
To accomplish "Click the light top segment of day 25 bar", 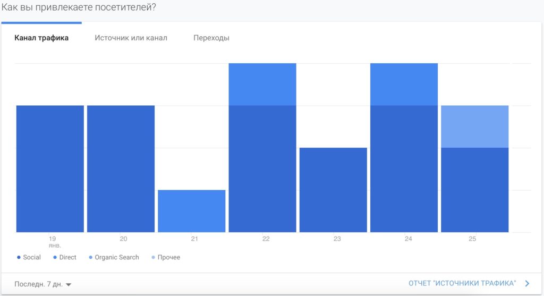I will point(474,126).
